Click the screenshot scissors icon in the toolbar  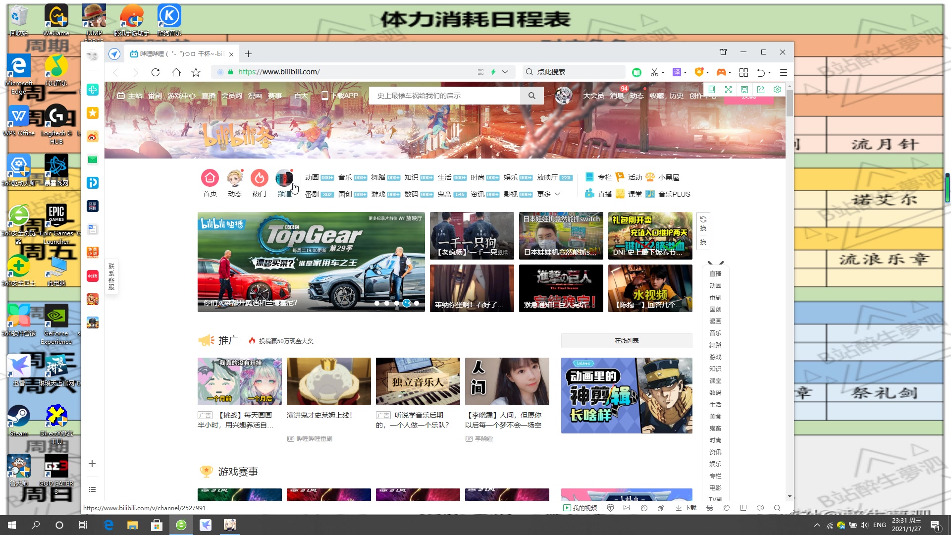pyautogui.click(x=654, y=72)
